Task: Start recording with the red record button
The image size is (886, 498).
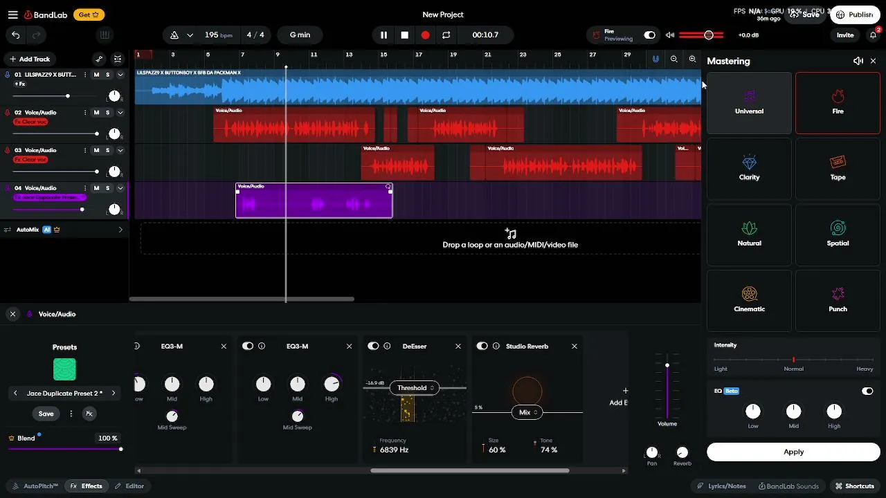Action: [426, 35]
